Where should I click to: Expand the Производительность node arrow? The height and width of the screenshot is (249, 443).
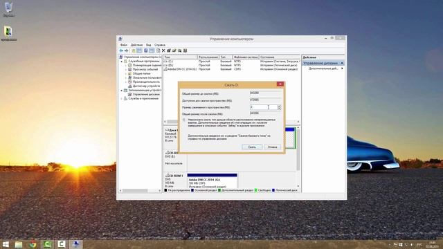coord(126,82)
